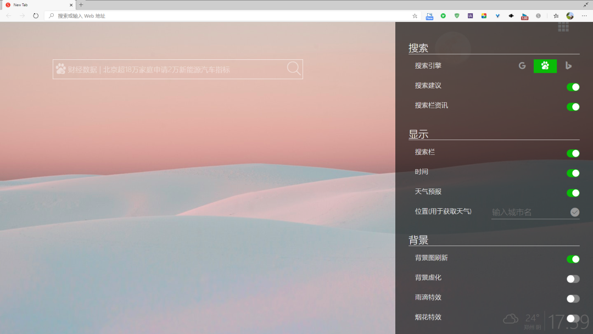Image resolution: width=593 pixels, height=334 pixels.
Task: Disable the 搜索栏 display switch
Action: 573,153
